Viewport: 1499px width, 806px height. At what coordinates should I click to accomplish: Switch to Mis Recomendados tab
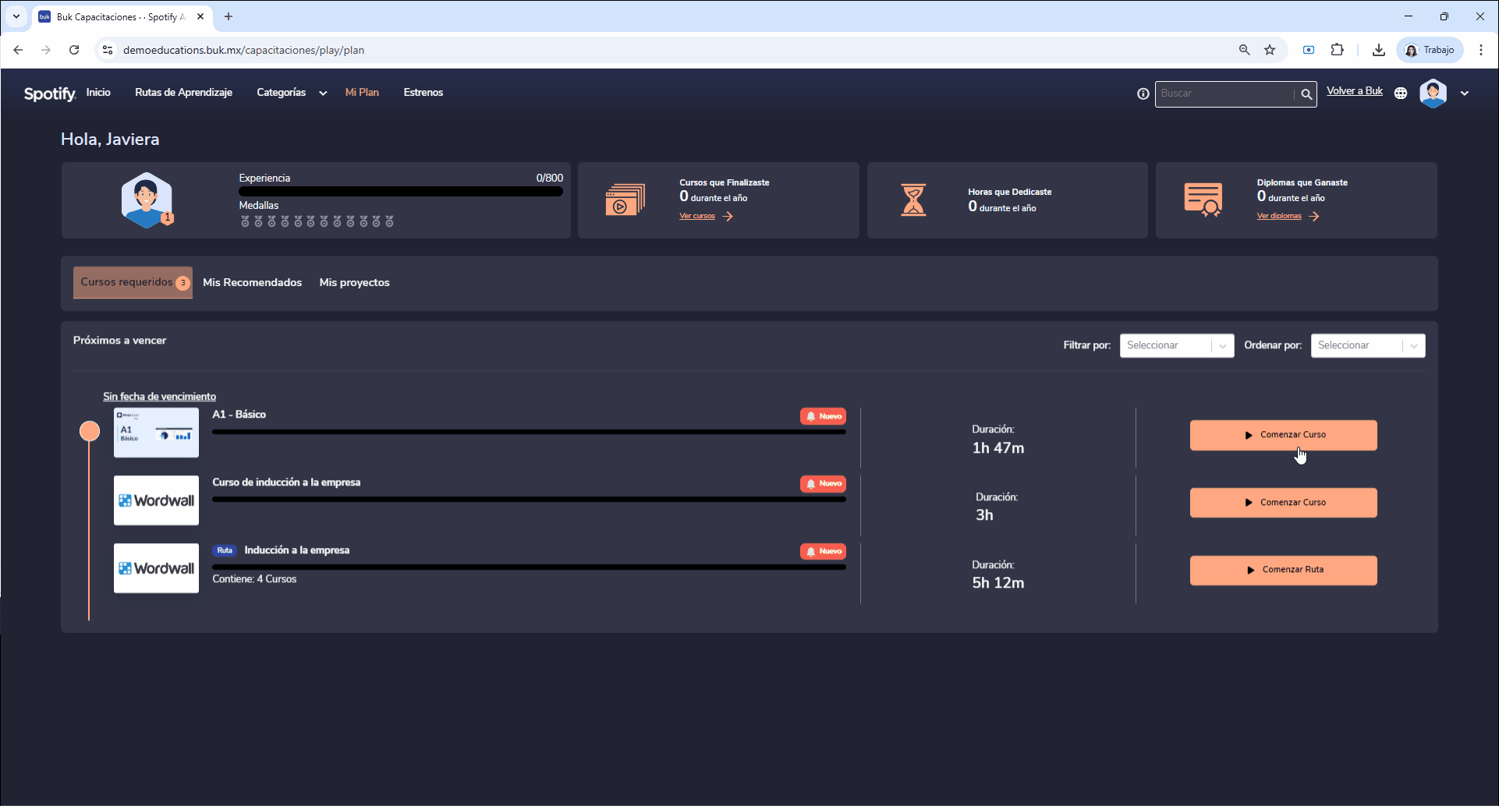[252, 282]
